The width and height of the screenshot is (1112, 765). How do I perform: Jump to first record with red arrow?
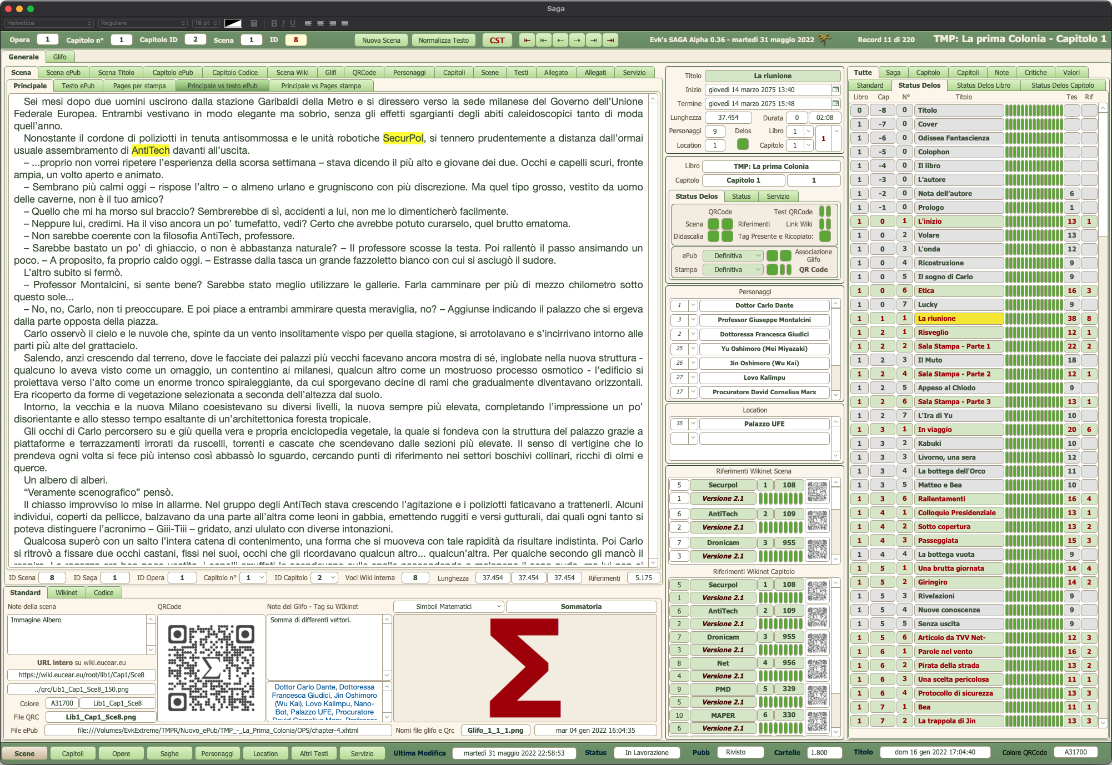(x=527, y=40)
